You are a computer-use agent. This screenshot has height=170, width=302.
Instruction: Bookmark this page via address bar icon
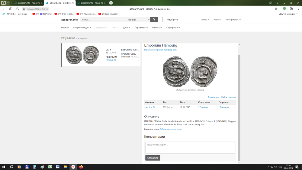click(276, 9)
